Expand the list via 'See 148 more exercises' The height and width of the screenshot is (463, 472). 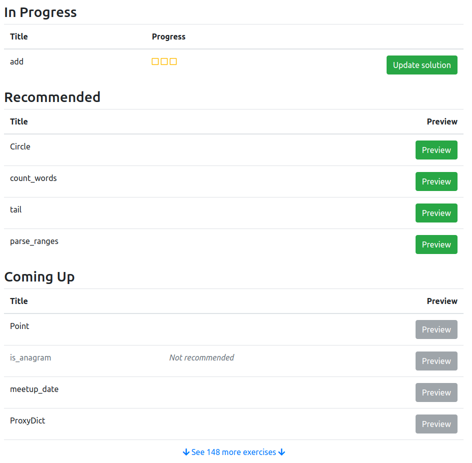coord(234,452)
